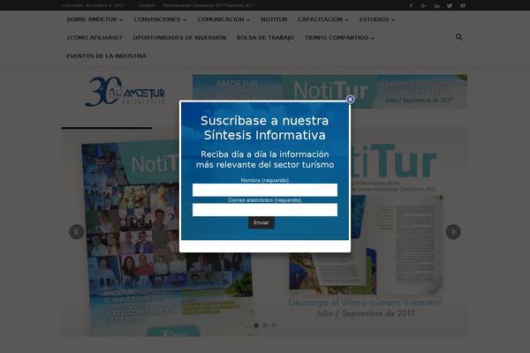
Task: Open Facebook page from top bar
Action: [x=411, y=5]
